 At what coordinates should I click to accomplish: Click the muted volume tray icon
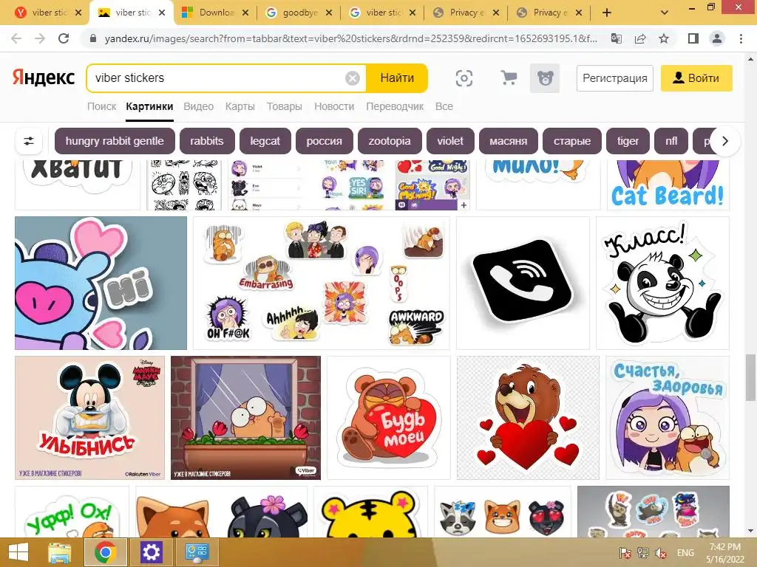[661, 552]
